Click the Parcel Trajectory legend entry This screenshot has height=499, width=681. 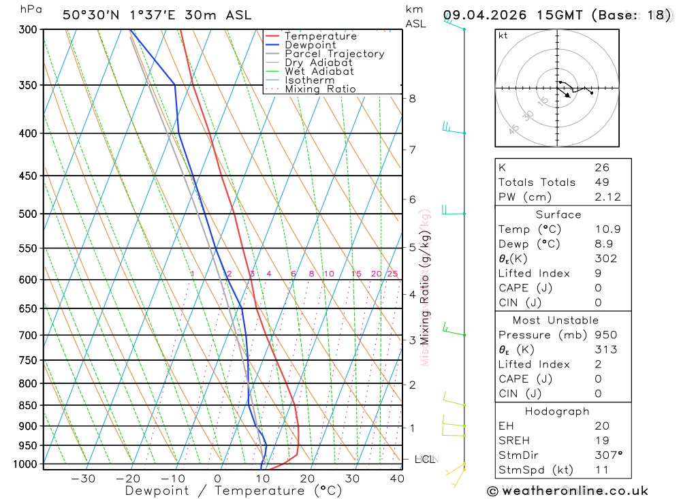click(x=334, y=54)
